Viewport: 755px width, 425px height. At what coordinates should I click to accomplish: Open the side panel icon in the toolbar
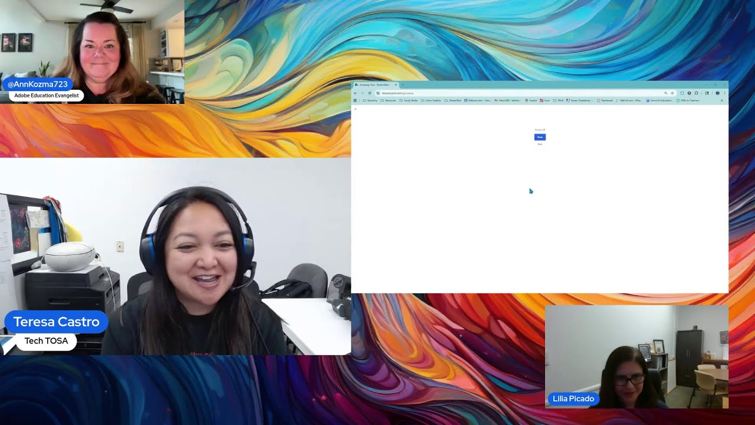pos(707,93)
